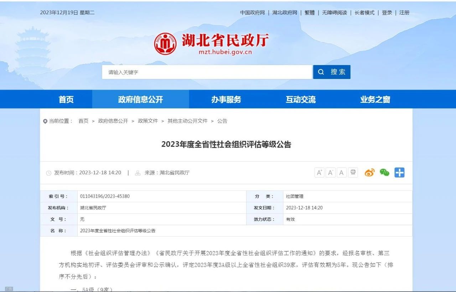This screenshot has width=456, height=292.
Task: Reset text to default size with A icon
Action: [342, 173]
